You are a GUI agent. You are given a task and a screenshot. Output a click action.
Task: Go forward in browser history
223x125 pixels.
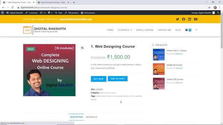(8, 8)
